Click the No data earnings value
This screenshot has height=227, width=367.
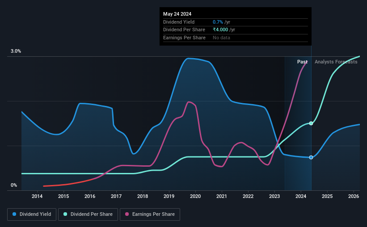[221, 38]
